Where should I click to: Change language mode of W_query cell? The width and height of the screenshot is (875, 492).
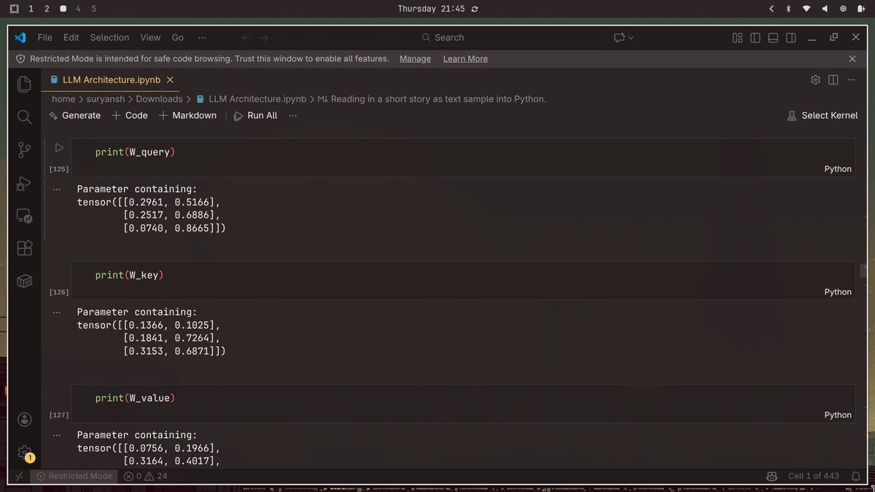[x=838, y=168]
